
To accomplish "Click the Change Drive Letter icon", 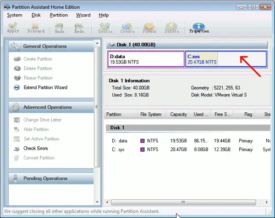I will [x=16, y=120].
